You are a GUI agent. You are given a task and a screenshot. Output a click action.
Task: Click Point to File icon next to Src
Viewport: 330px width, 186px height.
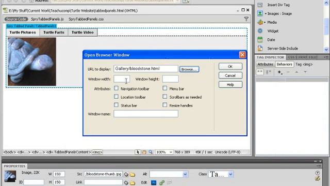[126, 175]
